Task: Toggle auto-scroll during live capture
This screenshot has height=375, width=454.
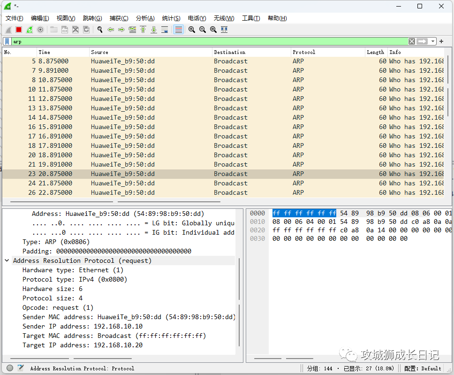Action: pos(165,30)
